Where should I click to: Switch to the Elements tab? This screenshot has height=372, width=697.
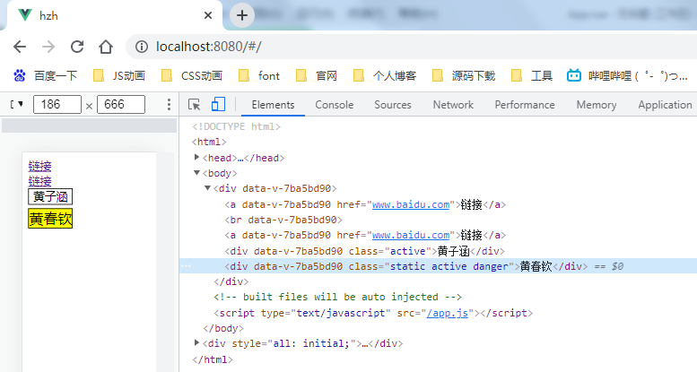pos(273,105)
